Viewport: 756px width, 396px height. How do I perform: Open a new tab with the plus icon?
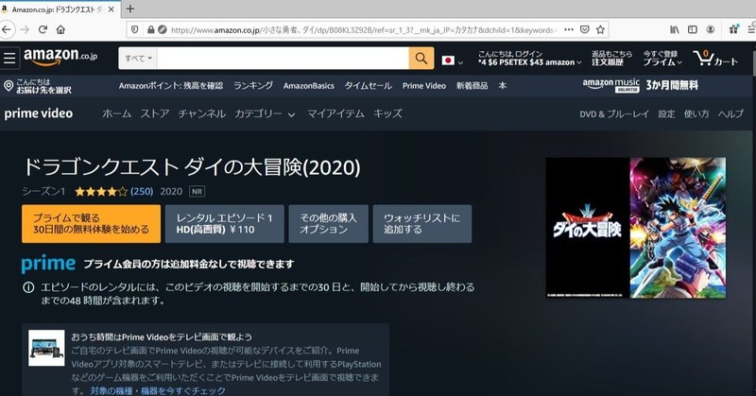coord(130,9)
